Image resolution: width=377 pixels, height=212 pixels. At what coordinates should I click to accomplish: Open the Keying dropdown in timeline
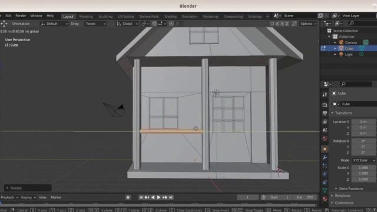28,197
